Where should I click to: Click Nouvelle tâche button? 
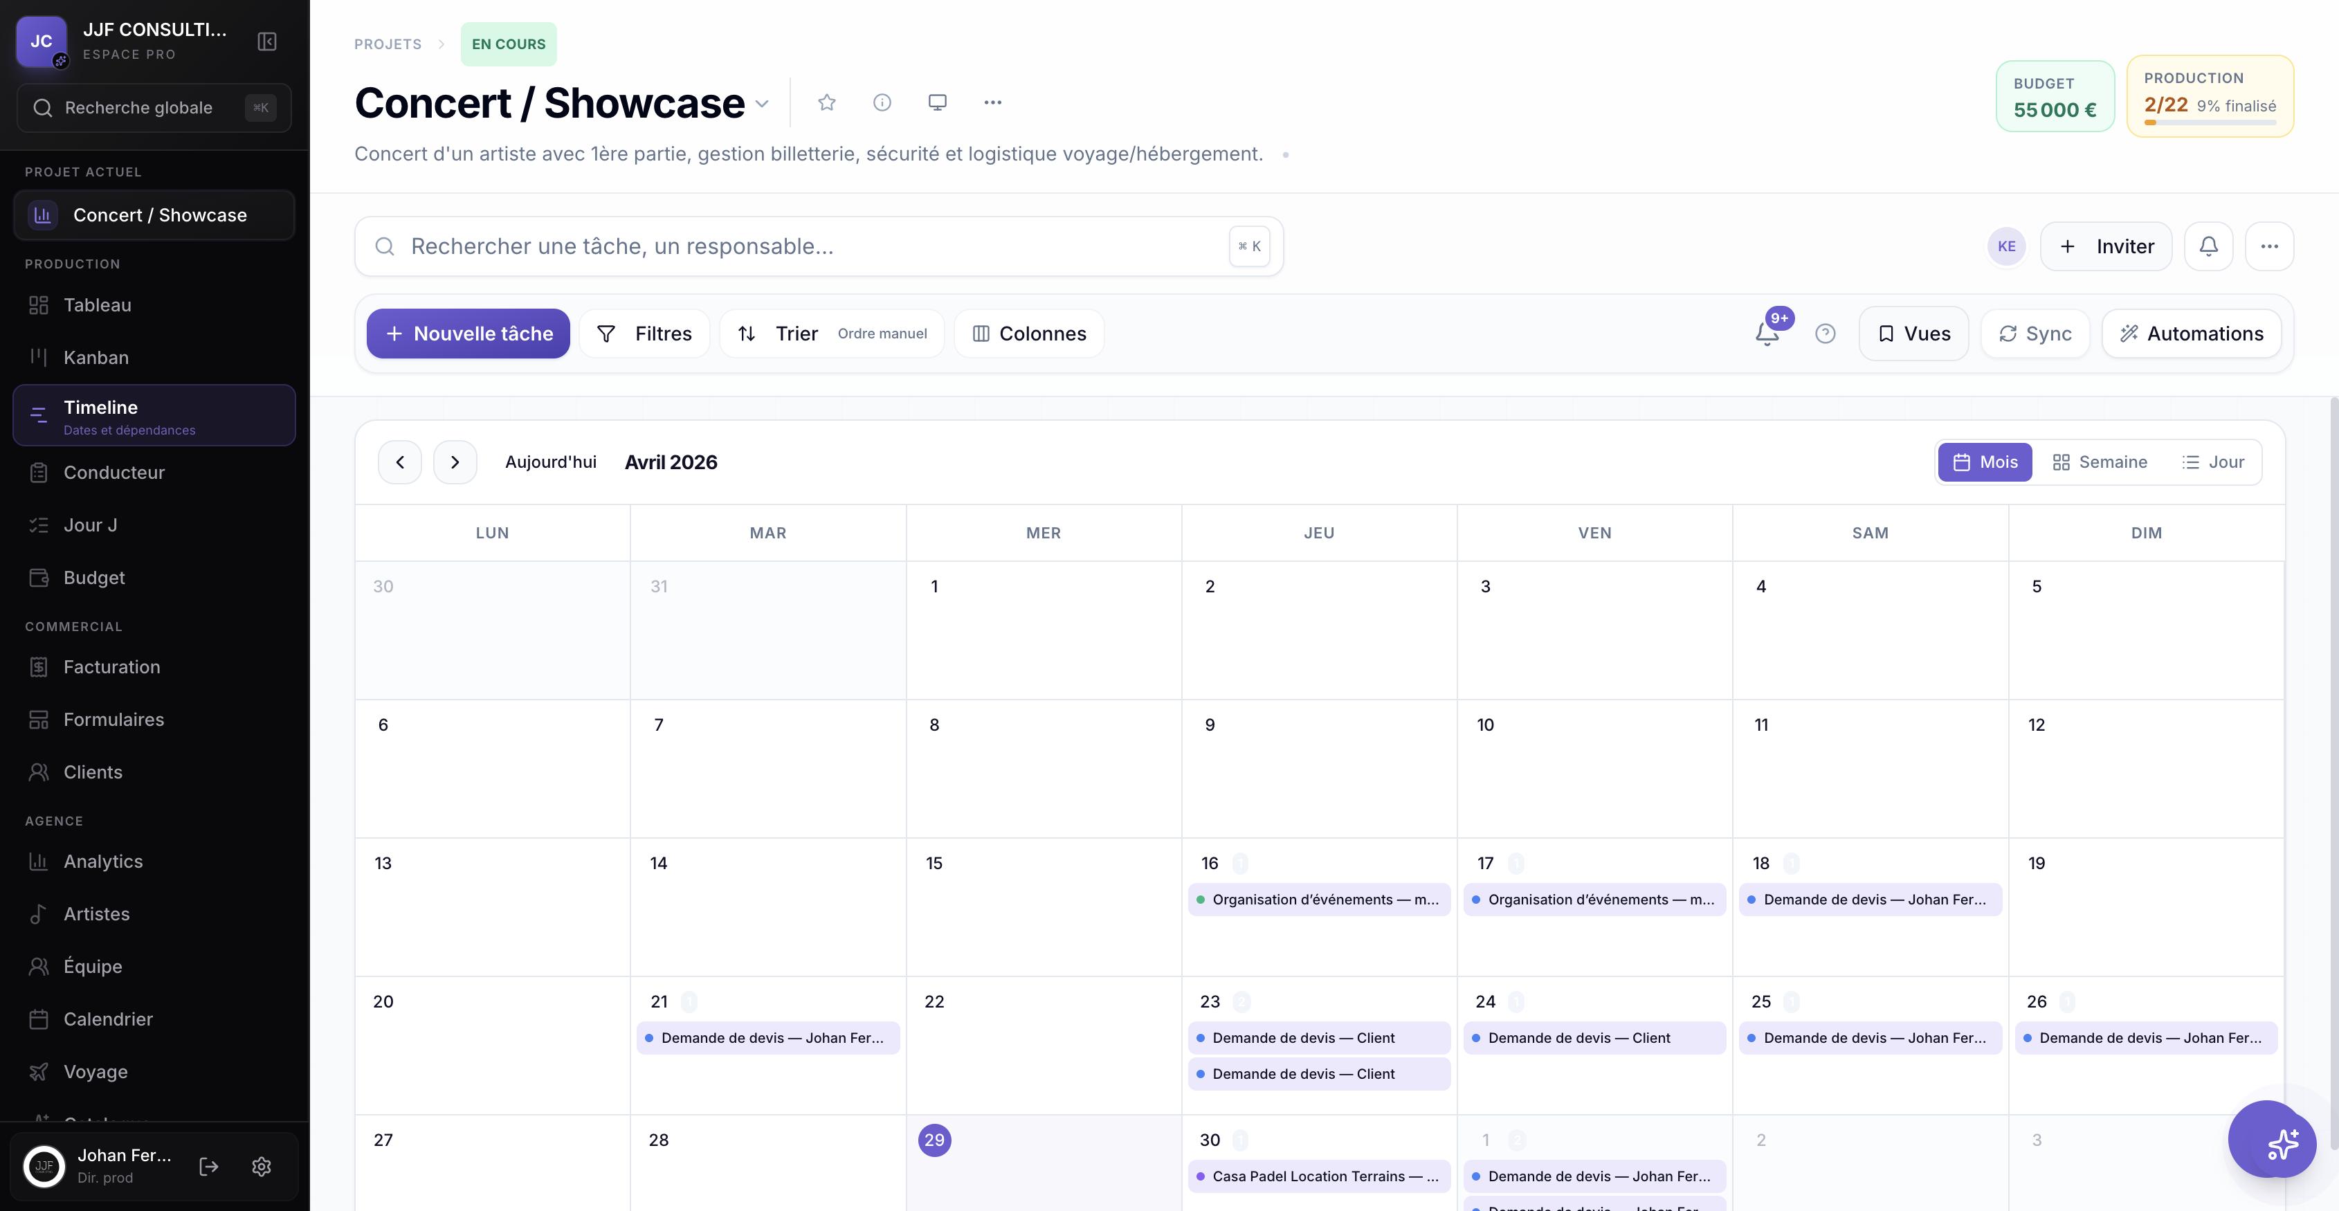(468, 333)
